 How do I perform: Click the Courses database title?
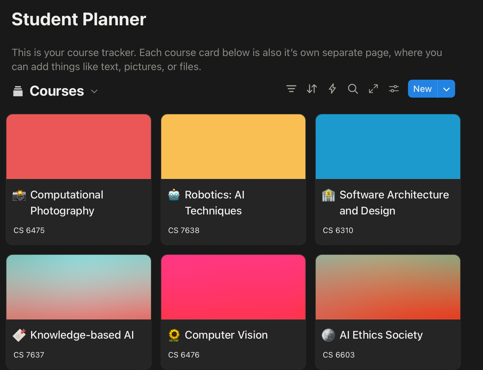point(57,91)
